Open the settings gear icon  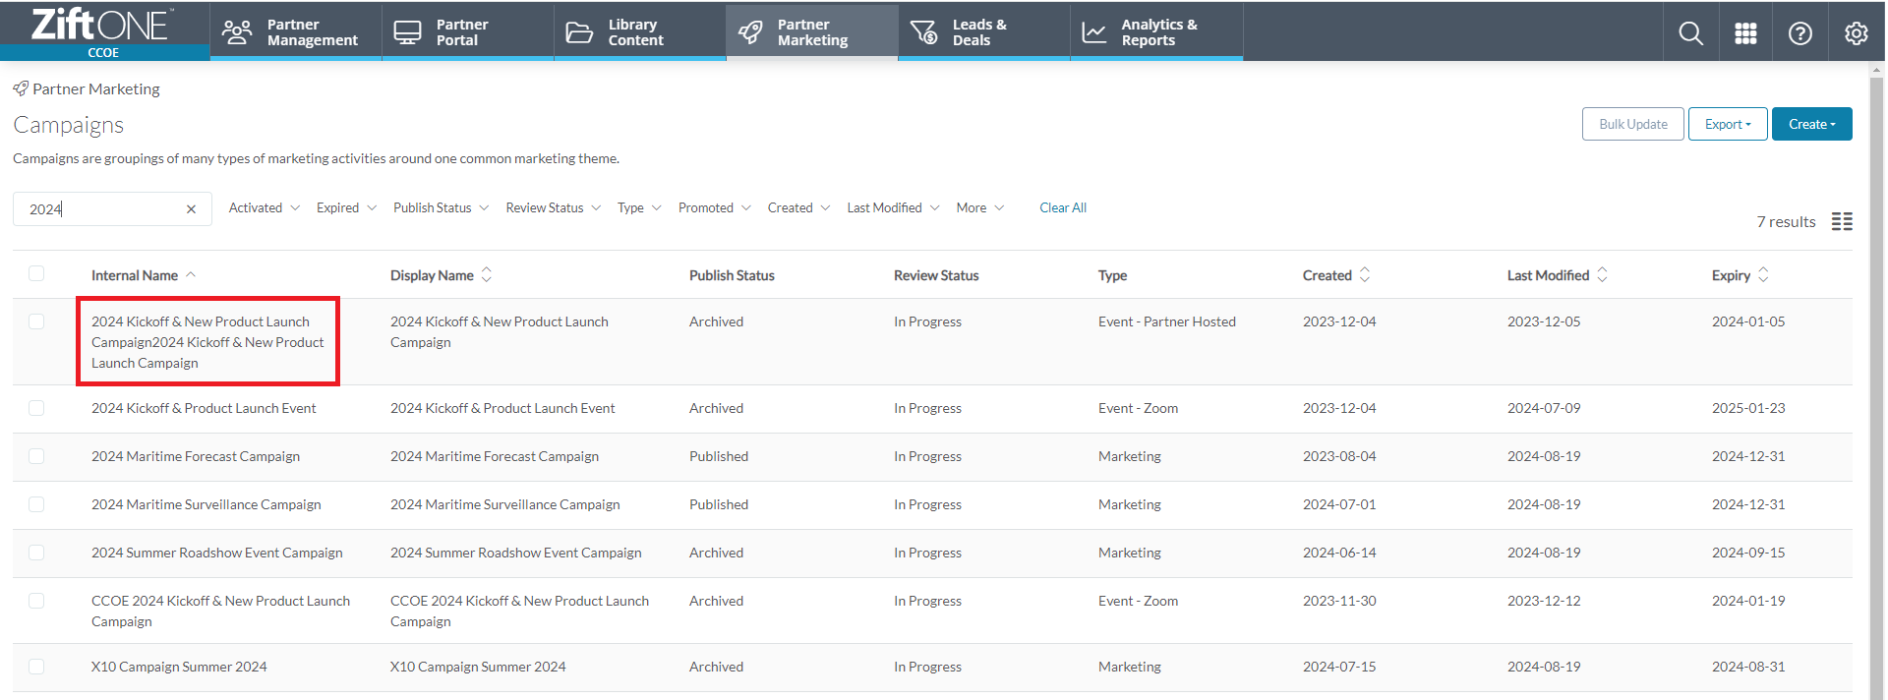(x=1857, y=33)
